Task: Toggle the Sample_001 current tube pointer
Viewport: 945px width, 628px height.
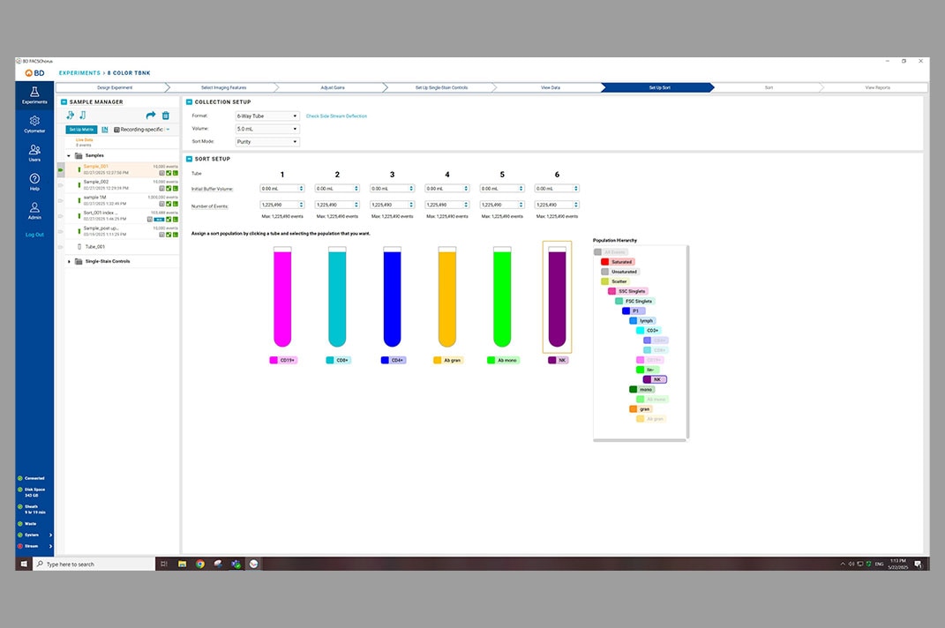Action: (x=60, y=170)
